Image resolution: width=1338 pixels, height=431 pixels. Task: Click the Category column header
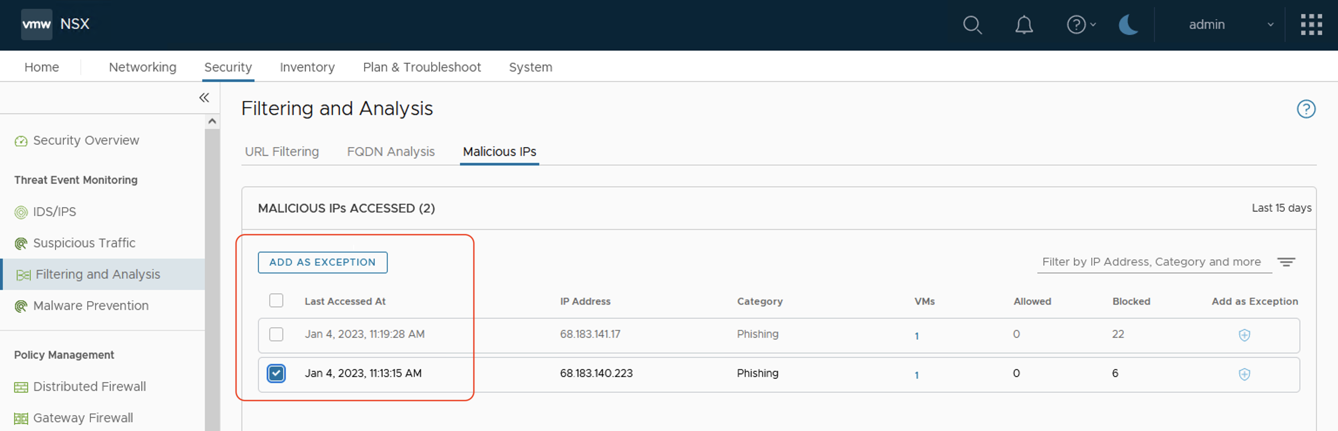760,301
